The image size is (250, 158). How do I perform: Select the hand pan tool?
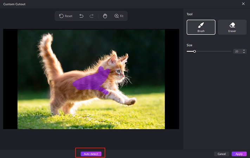[x=105, y=16]
